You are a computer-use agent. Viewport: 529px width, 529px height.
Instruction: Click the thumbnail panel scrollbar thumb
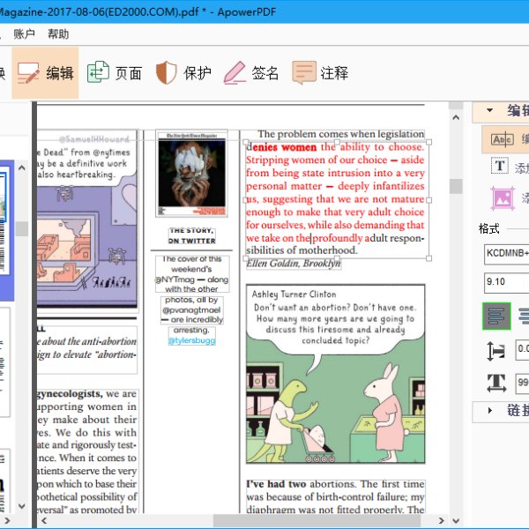coord(22,228)
